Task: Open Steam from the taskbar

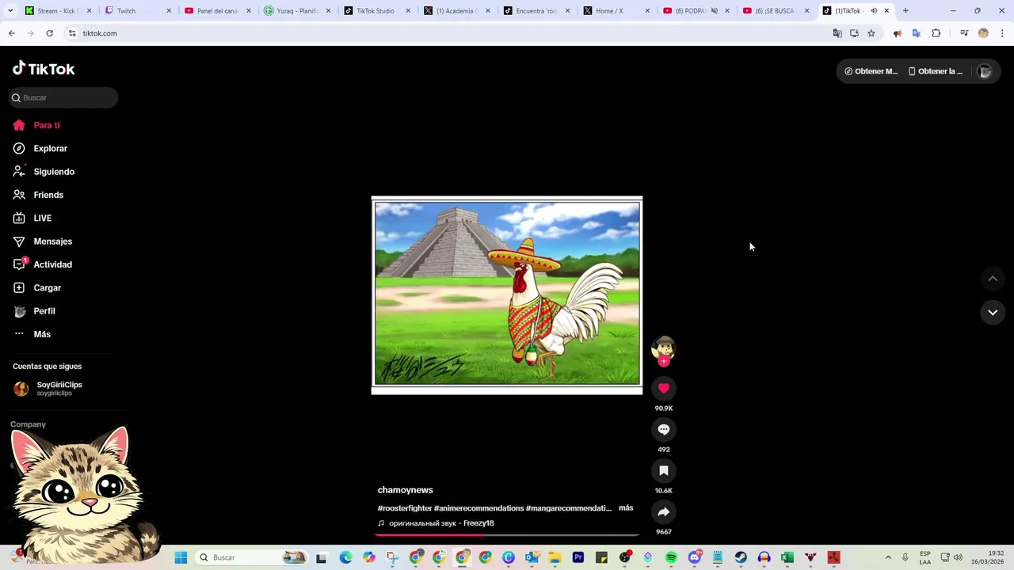Action: coord(741,557)
